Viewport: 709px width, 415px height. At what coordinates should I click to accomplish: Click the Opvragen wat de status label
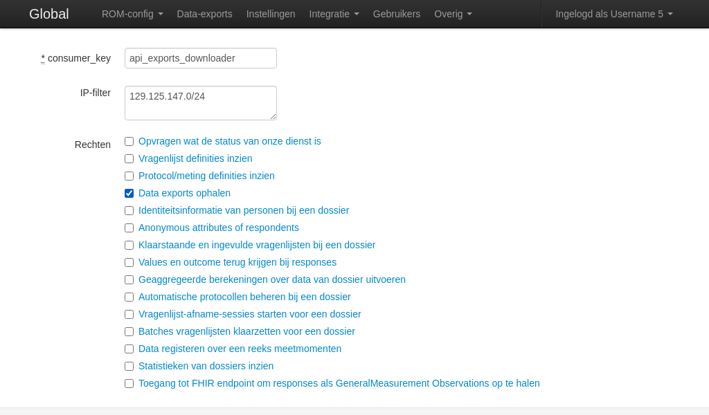[x=229, y=141]
